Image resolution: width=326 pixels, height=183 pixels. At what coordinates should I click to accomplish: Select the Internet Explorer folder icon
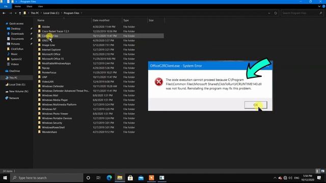click(39, 49)
